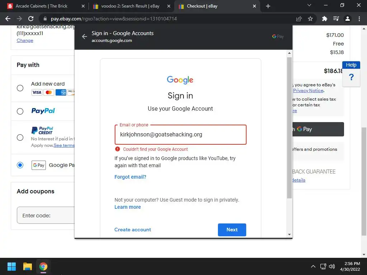Share this page via address bar icon
Image resolution: width=367 pixels, height=275 pixels.
point(299,19)
